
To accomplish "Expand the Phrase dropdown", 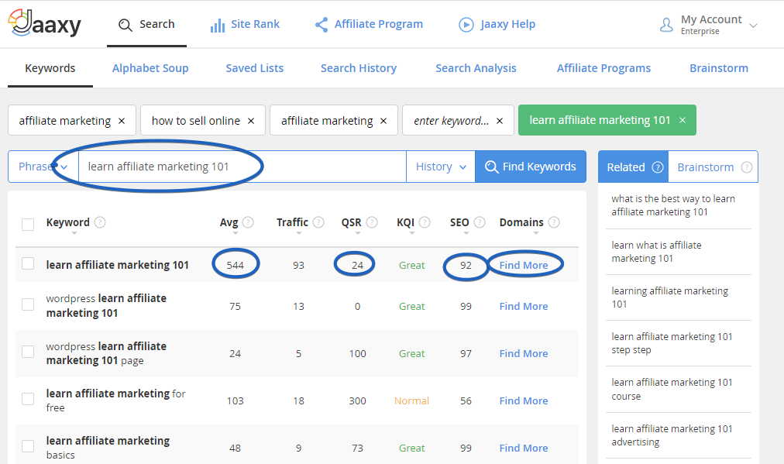I will [43, 167].
